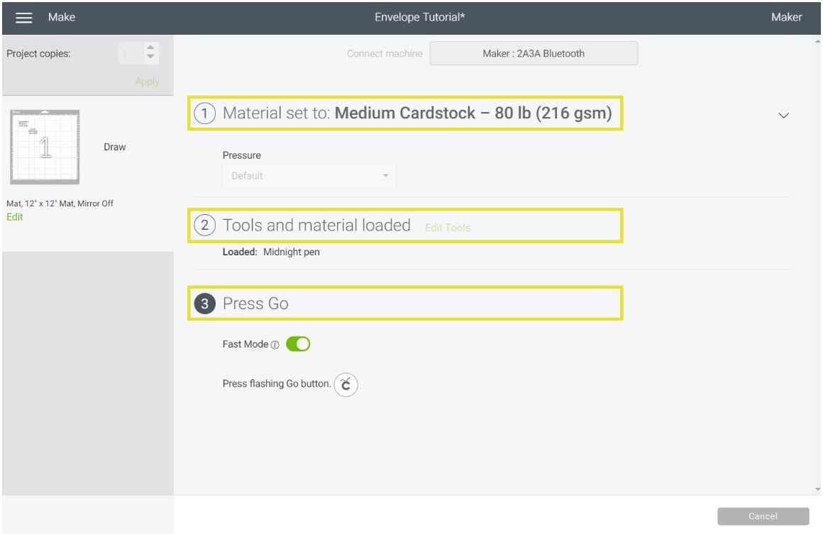
Task: Toggle Fast Mode off
Action: (x=298, y=344)
